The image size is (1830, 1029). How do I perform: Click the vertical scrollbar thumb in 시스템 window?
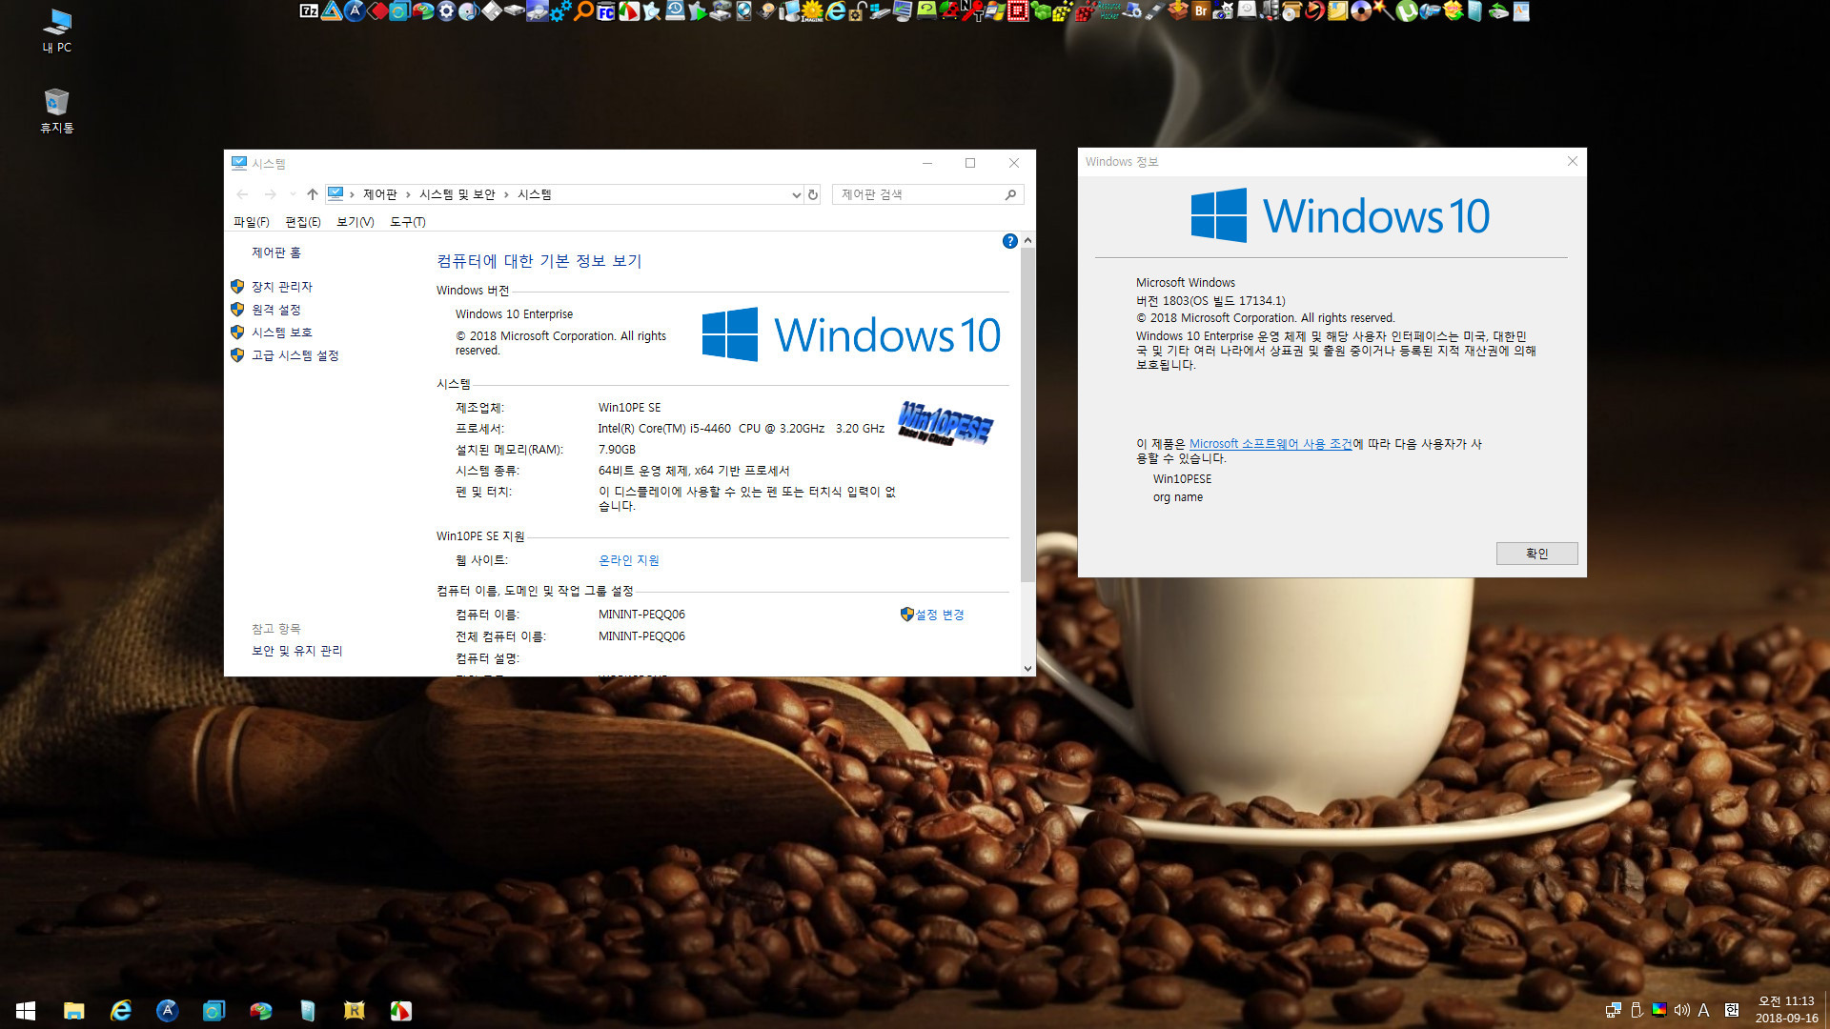click(x=1027, y=414)
